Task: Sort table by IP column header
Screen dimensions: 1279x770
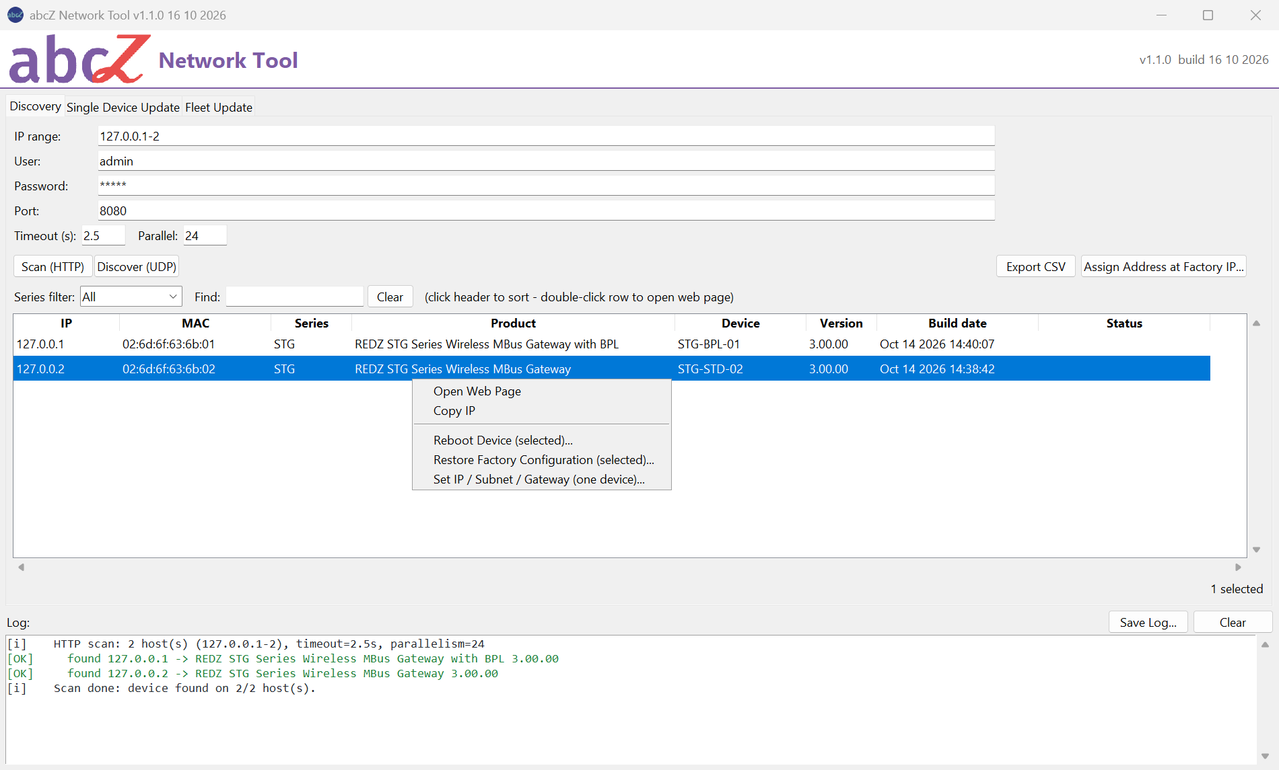Action: point(66,323)
